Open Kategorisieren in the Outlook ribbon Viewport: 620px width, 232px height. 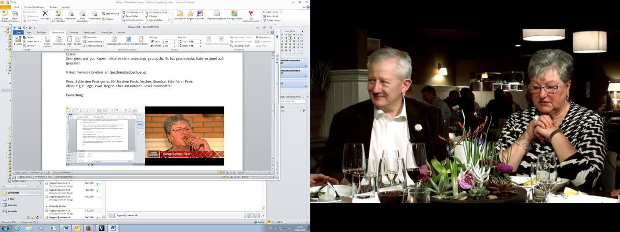point(234,15)
